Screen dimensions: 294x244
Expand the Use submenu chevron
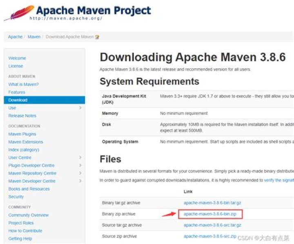80,108
